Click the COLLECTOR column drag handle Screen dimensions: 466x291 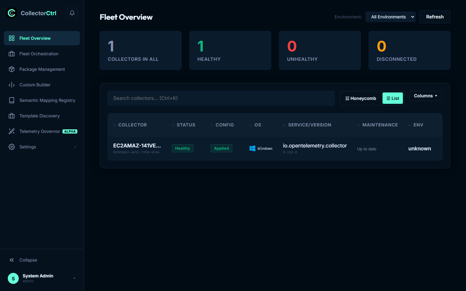[115, 125]
